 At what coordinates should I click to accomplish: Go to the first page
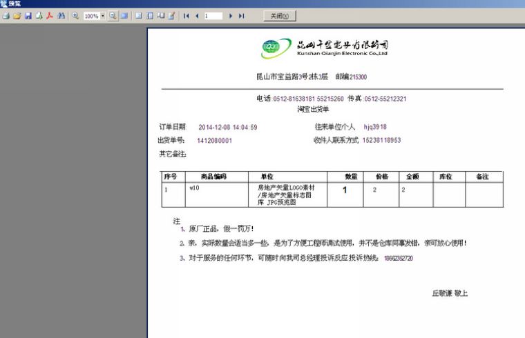(187, 16)
